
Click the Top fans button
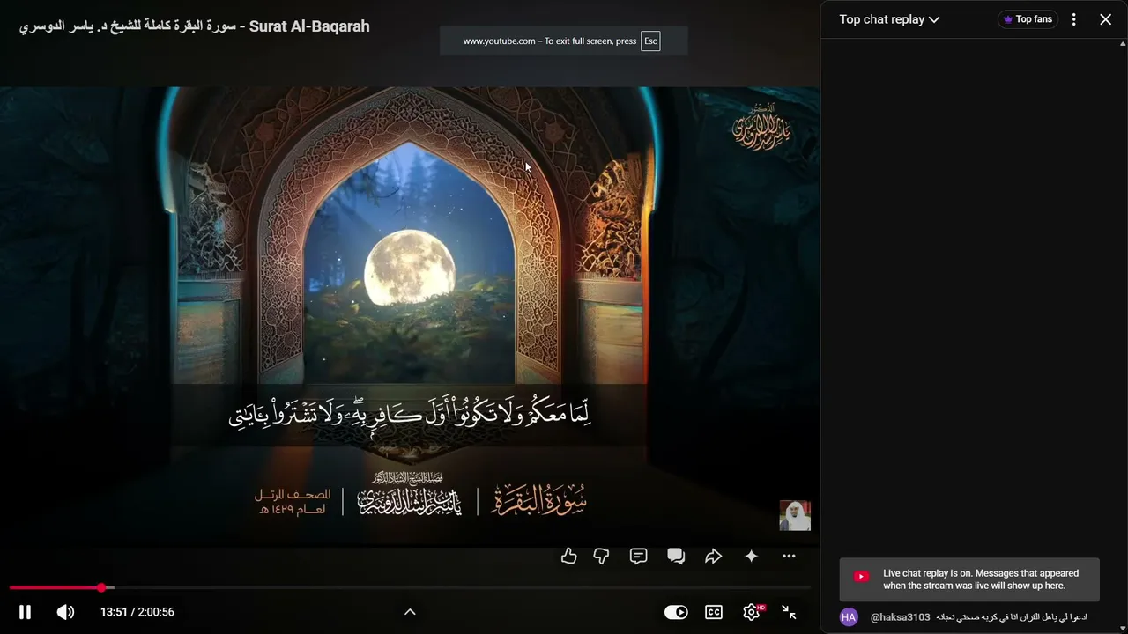pyautogui.click(x=1028, y=19)
